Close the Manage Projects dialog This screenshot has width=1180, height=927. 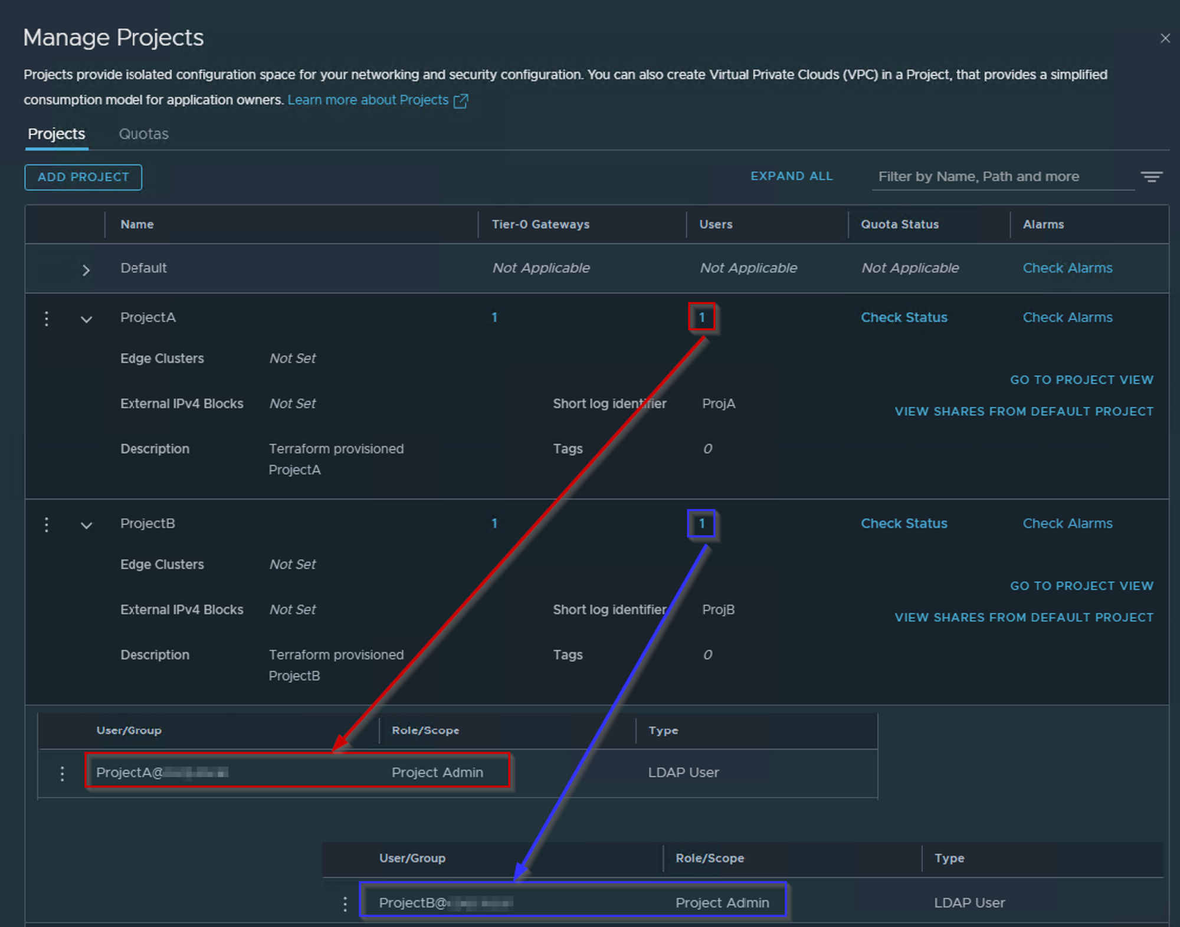(1165, 38)
